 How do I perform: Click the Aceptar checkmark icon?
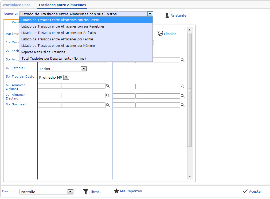click(x=245, y=191)
